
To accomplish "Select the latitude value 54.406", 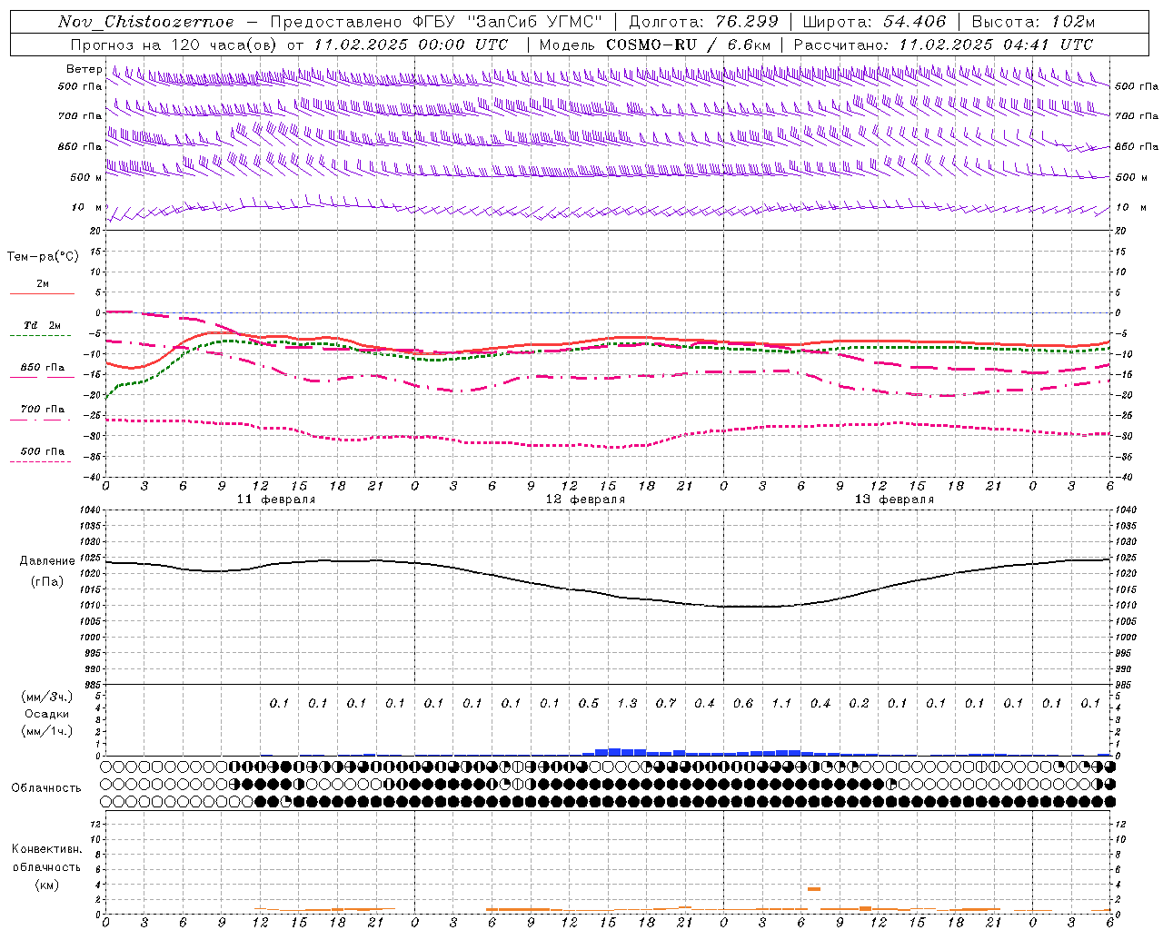I will point(915,22).
